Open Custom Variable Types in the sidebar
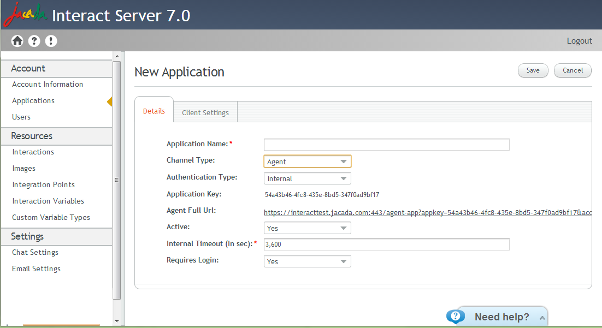The width and height of the screenshot is (602, 328). 51,218
